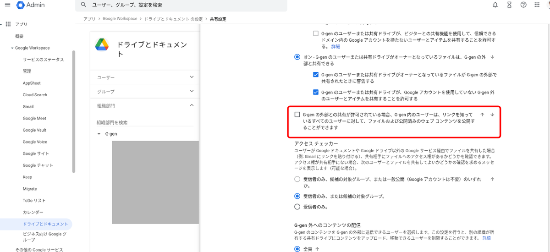Click the Google Admin logo

coord(21,5)
